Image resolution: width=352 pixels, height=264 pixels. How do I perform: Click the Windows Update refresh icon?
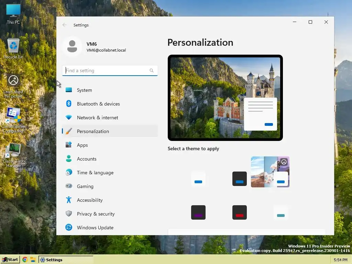coord(69,228)
